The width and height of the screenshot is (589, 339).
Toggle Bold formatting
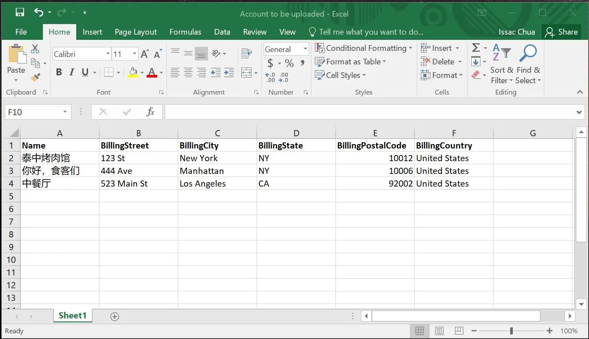tap(59, 72)
